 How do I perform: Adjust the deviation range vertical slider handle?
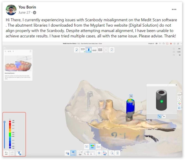4,122
